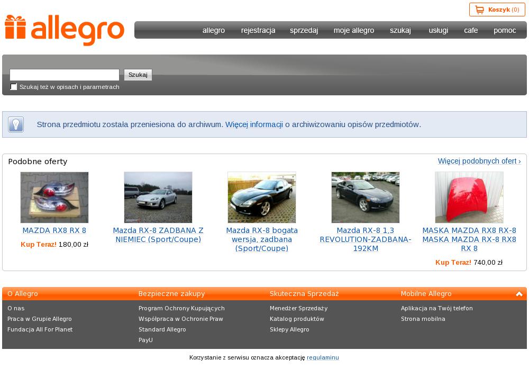
Task: Open Współpraca w Ochronie Praw link
Action: click(x=181, y=319)
